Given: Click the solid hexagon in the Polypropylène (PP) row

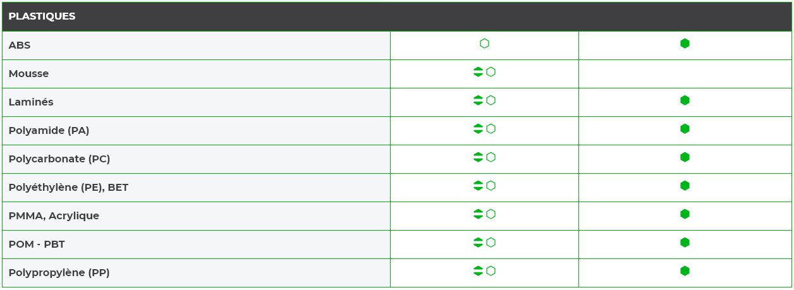Looking at the screenshot, I should [x=685, y=271].
